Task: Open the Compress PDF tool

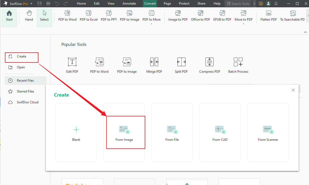Action: [209, 65]
